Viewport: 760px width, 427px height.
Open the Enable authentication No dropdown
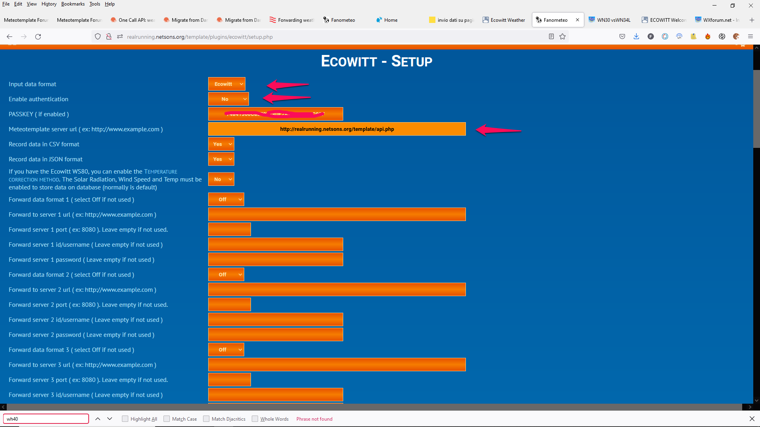tap(228, 99)
